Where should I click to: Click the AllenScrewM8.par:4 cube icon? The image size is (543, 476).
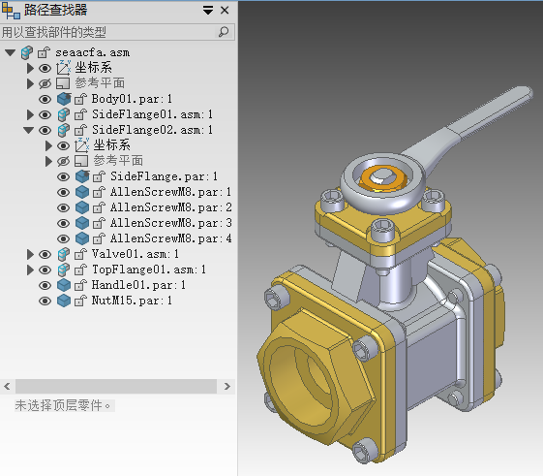coord(82,238)
